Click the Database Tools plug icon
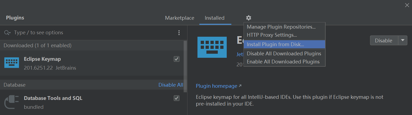The width and height of the screenshot is (412, 115). point(12,102)
